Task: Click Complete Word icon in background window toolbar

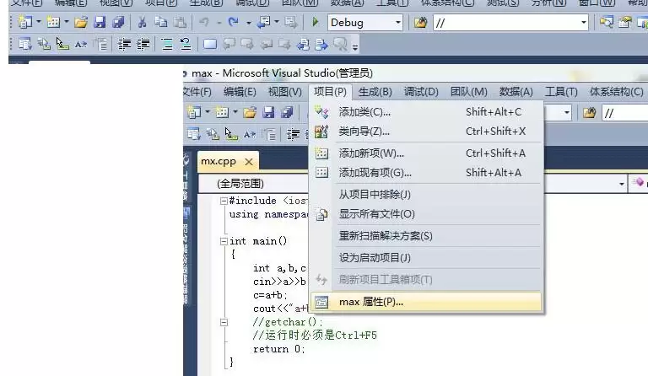Action: (x=81, y=44)
